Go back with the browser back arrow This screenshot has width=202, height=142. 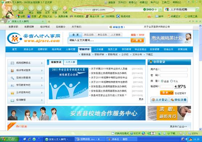(x=15, y=8)
